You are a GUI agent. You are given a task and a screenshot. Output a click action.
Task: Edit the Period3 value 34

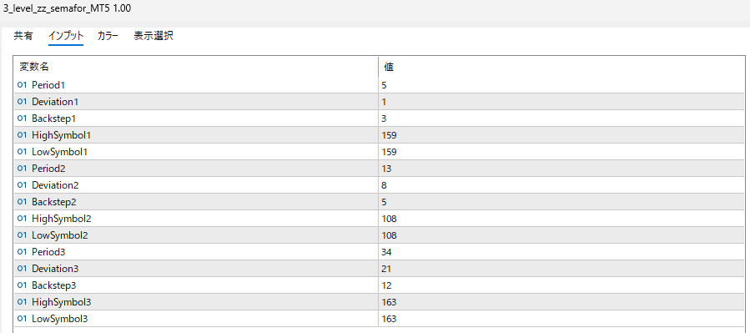[562, 252]
